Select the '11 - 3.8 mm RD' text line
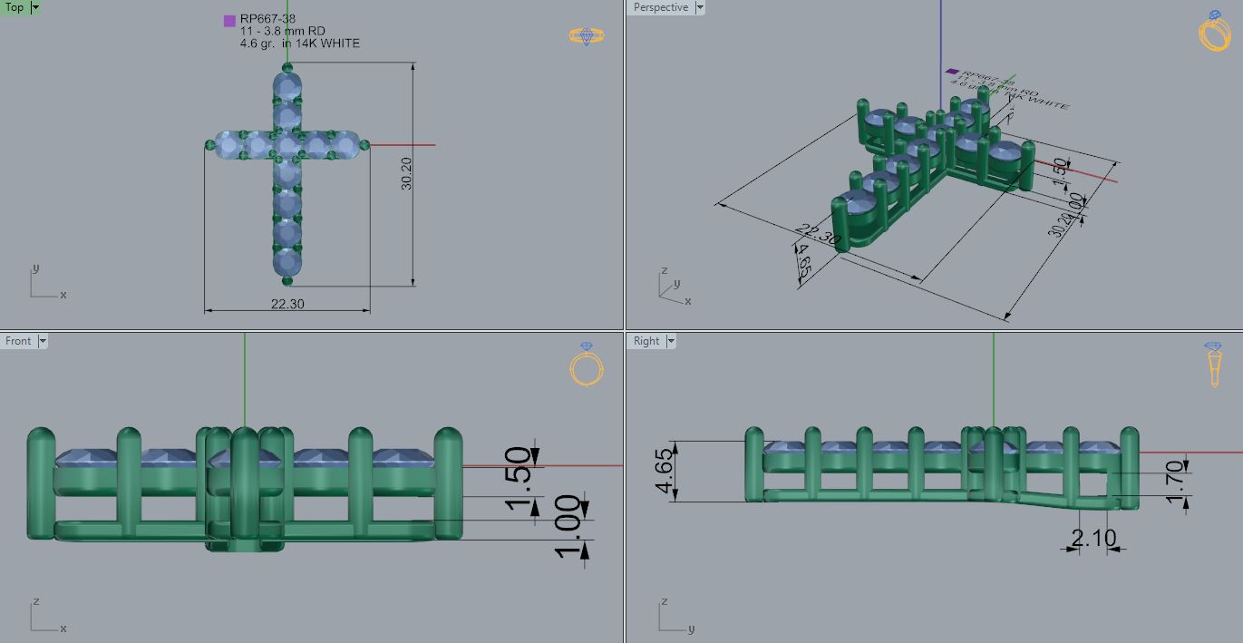 [283, 31]
